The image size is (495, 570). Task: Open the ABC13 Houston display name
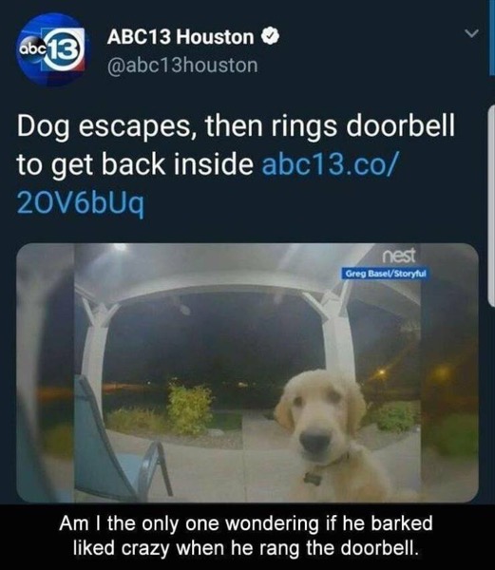click(181, 37)
